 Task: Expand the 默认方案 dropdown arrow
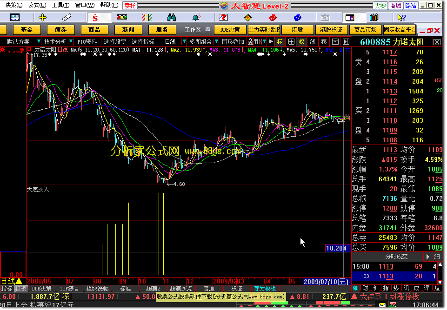coord(38,42)
